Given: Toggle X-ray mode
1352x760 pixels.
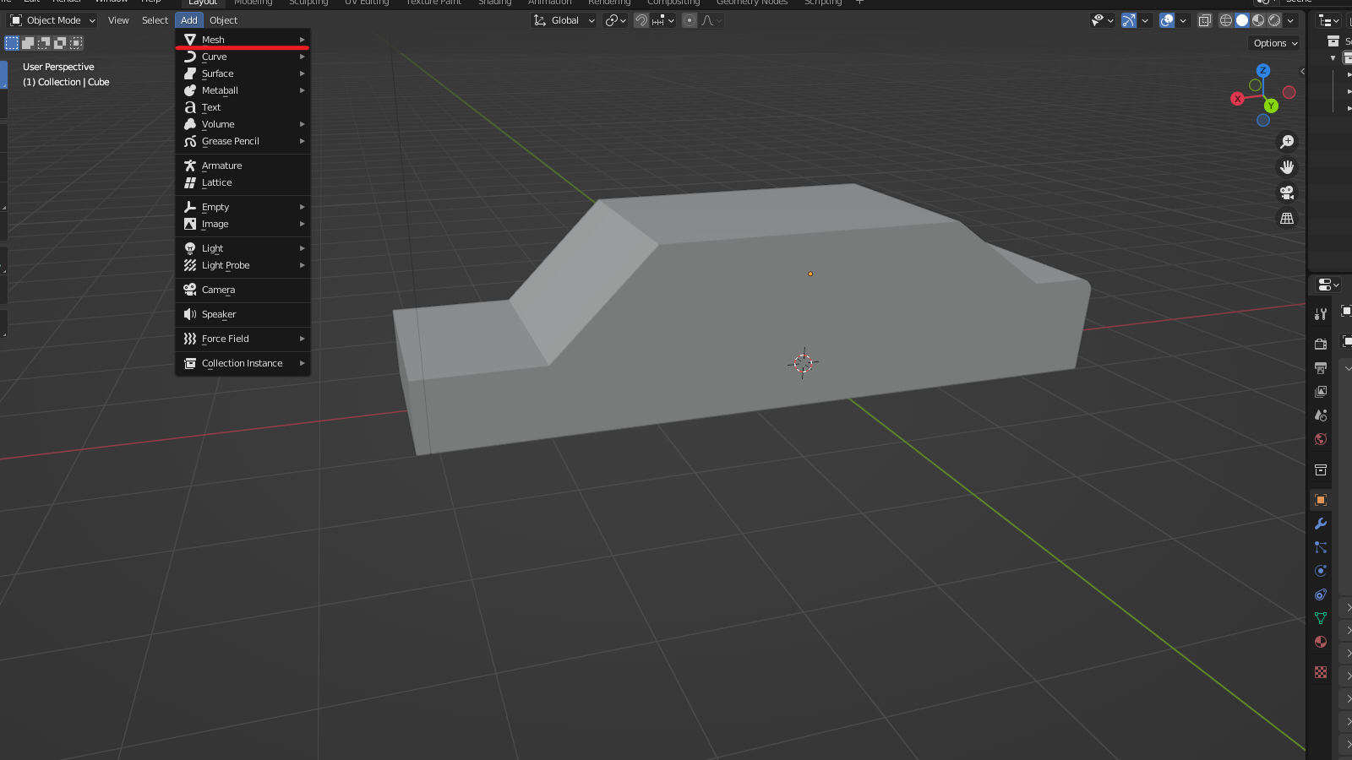Looking at the screenshot, I should [x=1205, y=20].
